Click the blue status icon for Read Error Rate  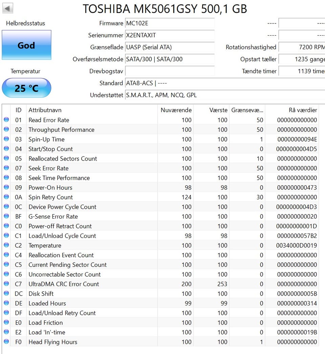pyautogui.click(x=6, y=120)
